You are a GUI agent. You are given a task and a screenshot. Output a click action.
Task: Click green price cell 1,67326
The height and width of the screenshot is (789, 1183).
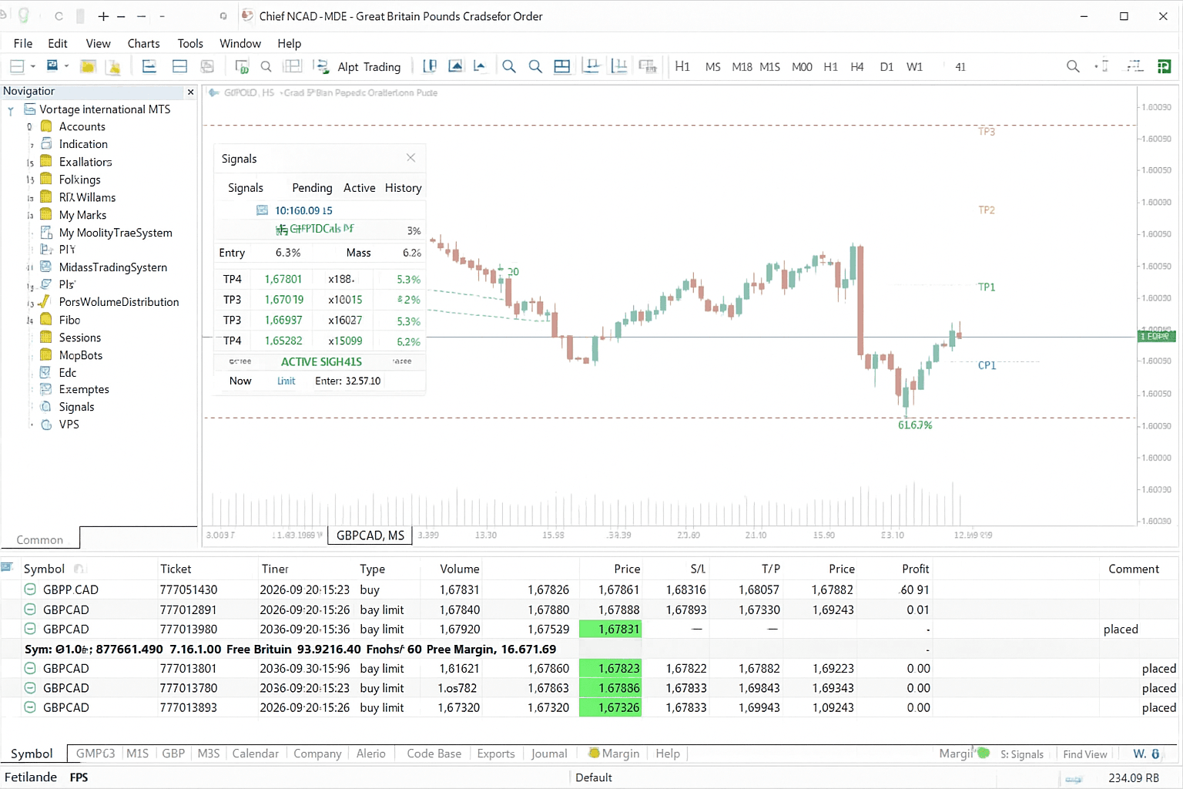(x=610, y=707)
